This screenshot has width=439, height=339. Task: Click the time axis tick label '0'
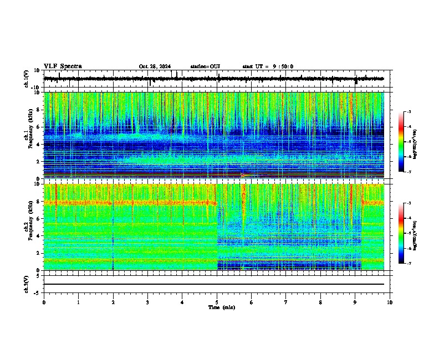[44, 302]
